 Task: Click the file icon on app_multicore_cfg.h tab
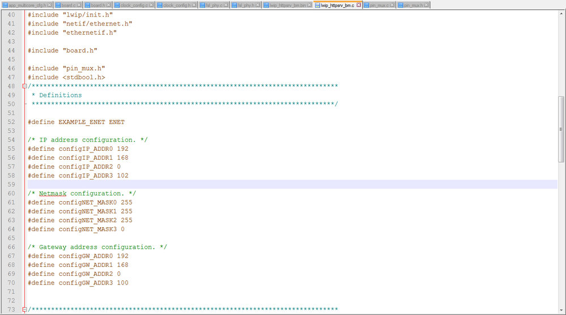pos(5,5)
